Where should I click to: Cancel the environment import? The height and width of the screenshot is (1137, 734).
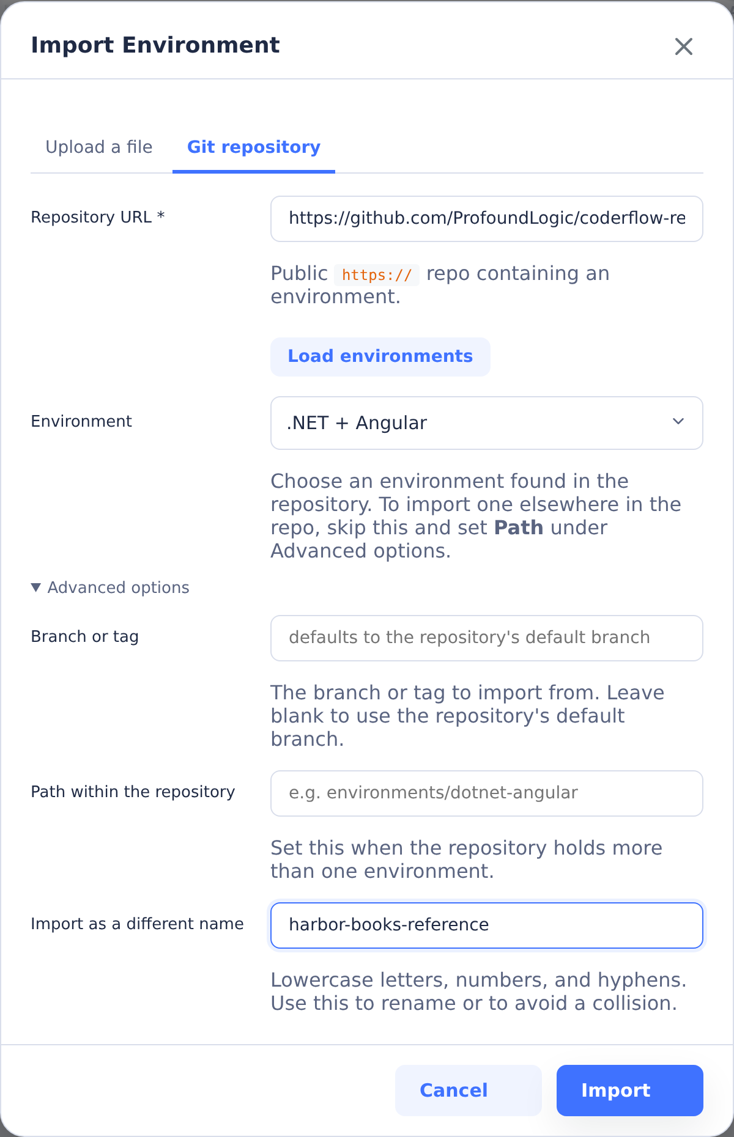point(469,1091)
